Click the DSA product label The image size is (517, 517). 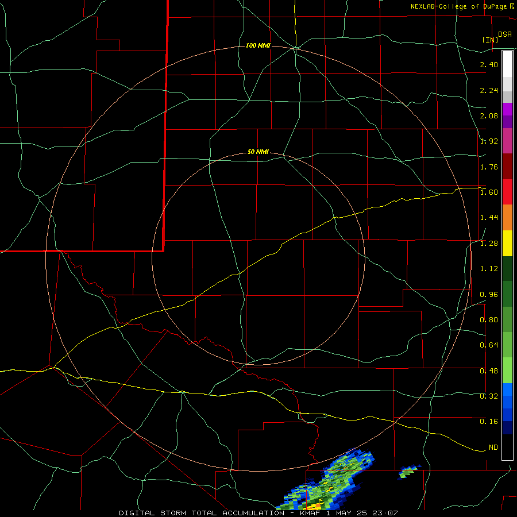[505, 34]
